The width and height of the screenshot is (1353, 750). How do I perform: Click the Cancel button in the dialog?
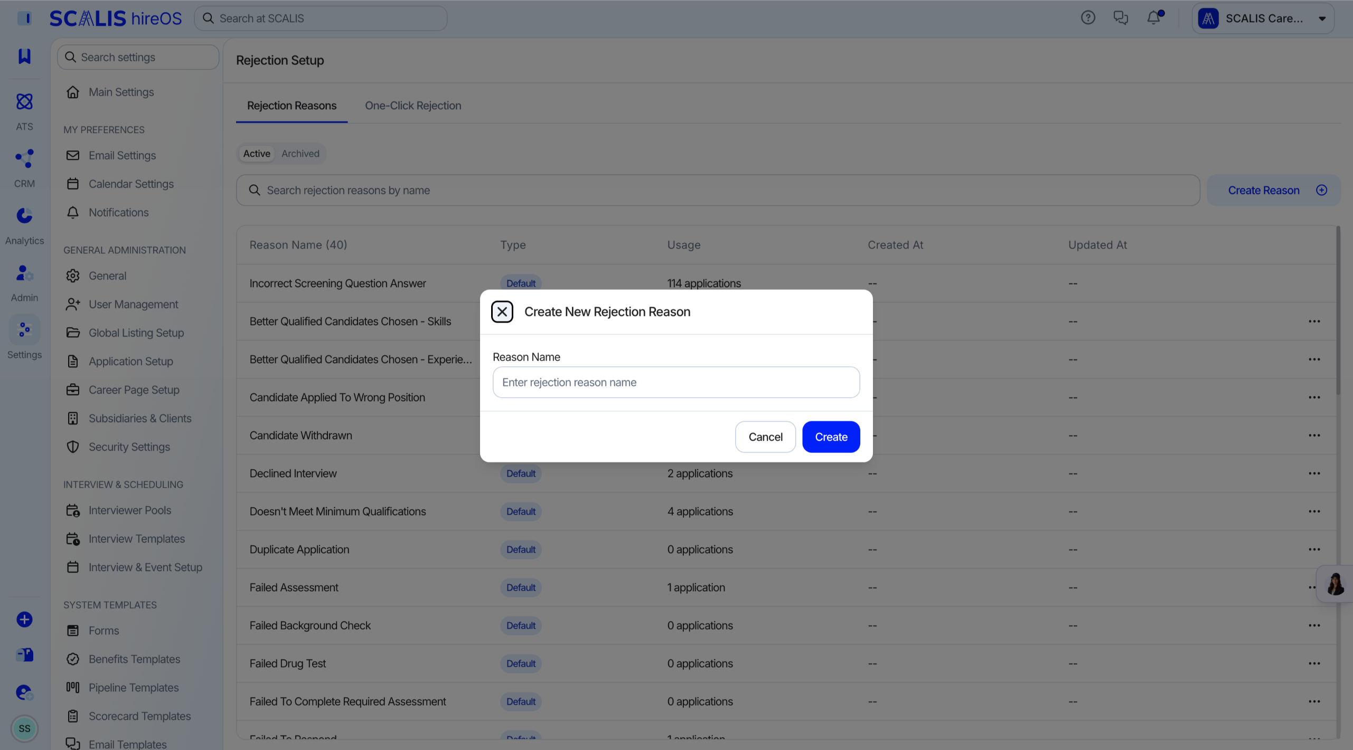pyautogui.click(x=765, y=437)
